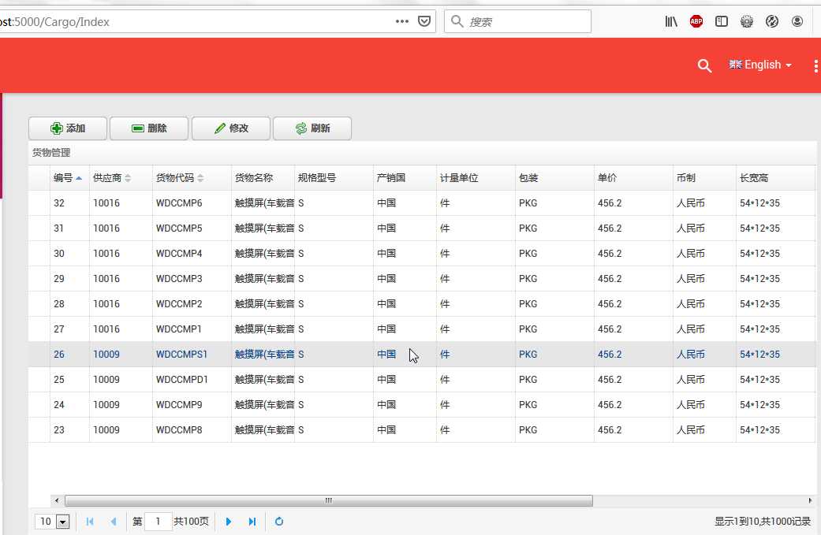The image size is (821, 535).
Task: Select the row with code WDCCMPS1
Action: point(422,354)
